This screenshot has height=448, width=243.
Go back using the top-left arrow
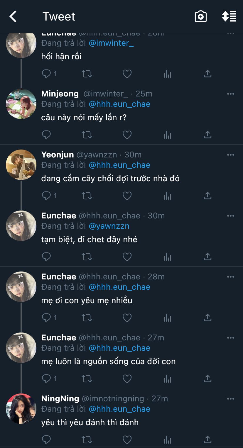[13, 17]
